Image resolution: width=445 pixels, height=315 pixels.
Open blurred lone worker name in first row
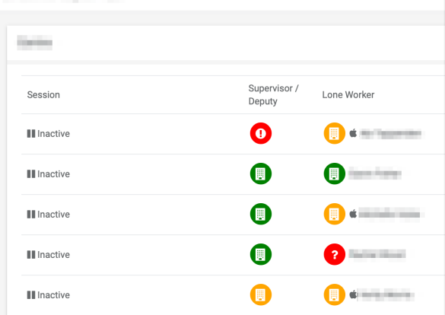[x=390, y=133]
